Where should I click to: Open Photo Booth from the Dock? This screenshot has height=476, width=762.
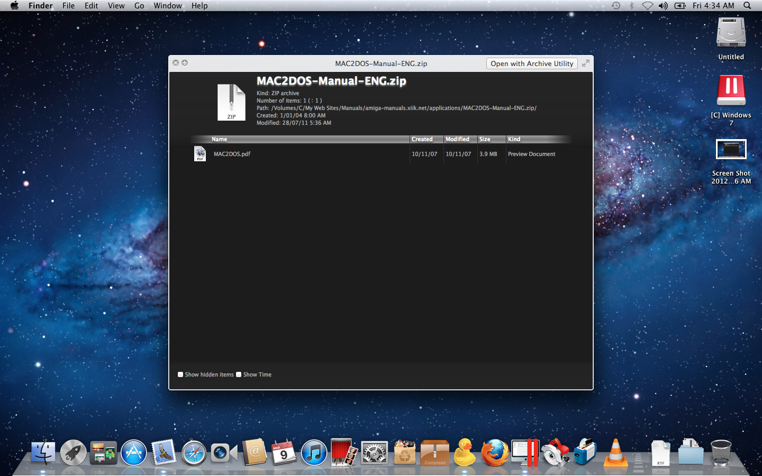[x=344, y=452]
